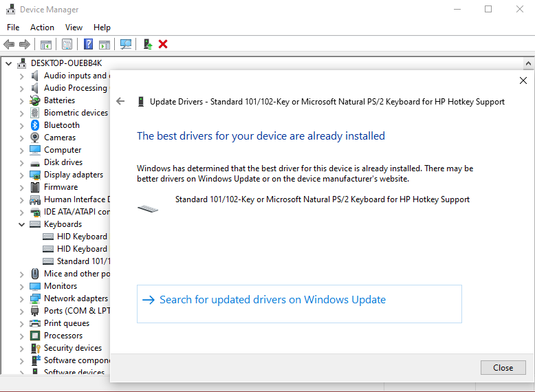
Task: Close the Update Drivers dialog with X
Action: [523, 80]
